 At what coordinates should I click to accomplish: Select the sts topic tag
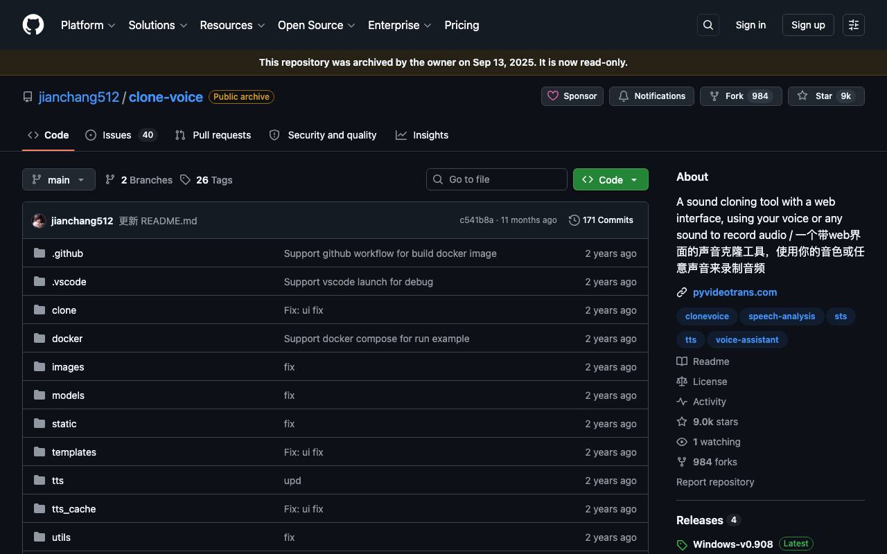tap(841, 316)
